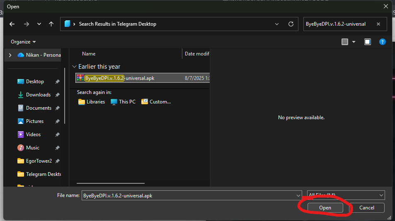Screen dimensions: 395x221
Task: Click the forward navigation arrow
Action: 27,24
